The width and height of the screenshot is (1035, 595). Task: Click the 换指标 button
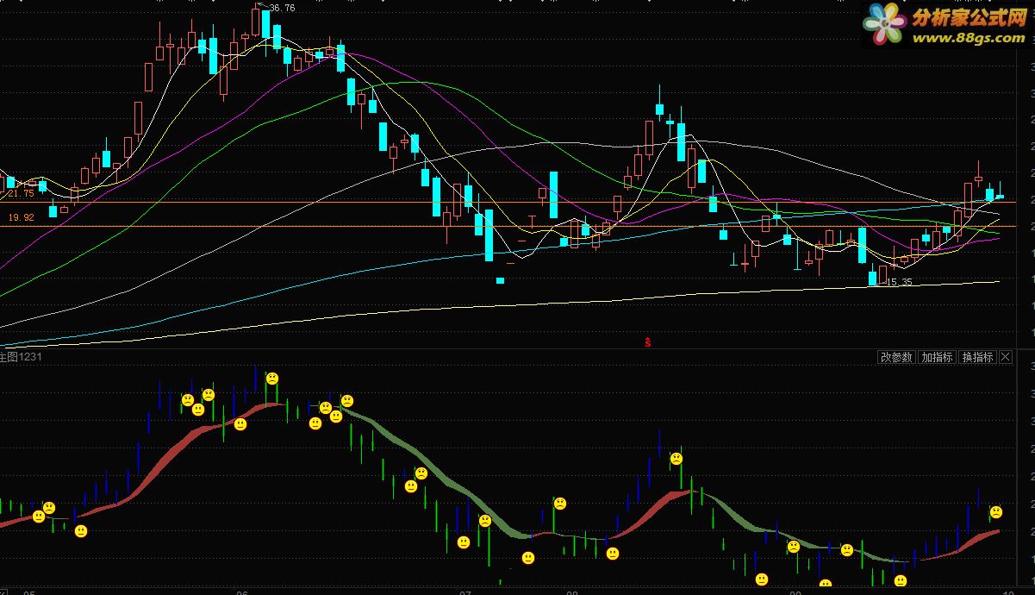pos(978,357)
